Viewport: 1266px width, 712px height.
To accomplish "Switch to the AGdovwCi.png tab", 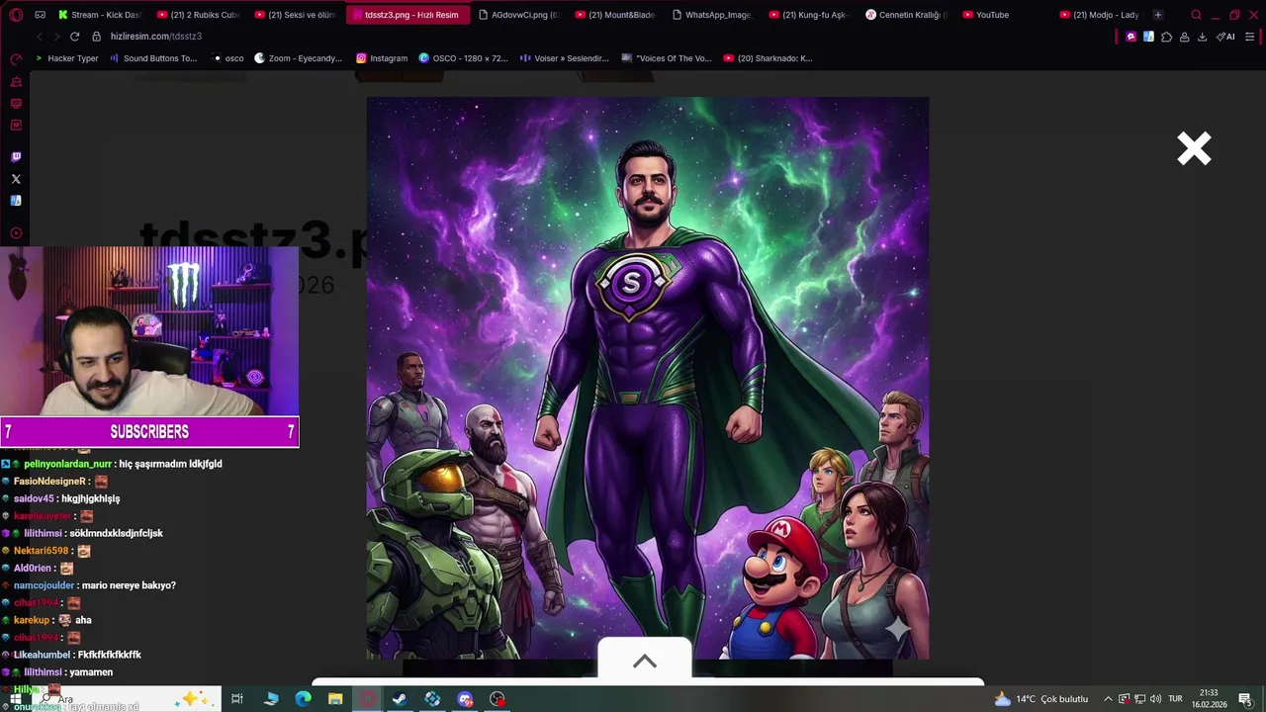I will pyautogui.click(x=517, y=15).
